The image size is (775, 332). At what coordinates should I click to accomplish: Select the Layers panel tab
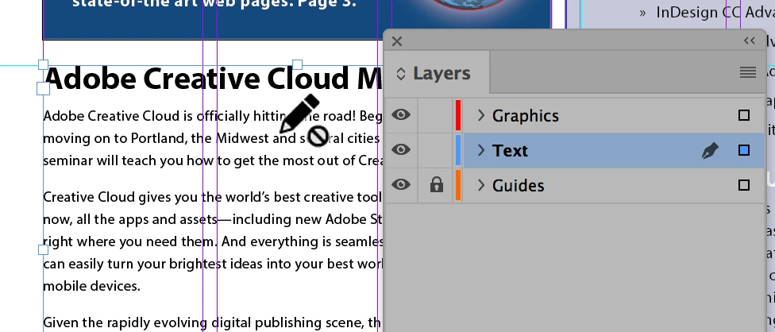pos(441,73)
